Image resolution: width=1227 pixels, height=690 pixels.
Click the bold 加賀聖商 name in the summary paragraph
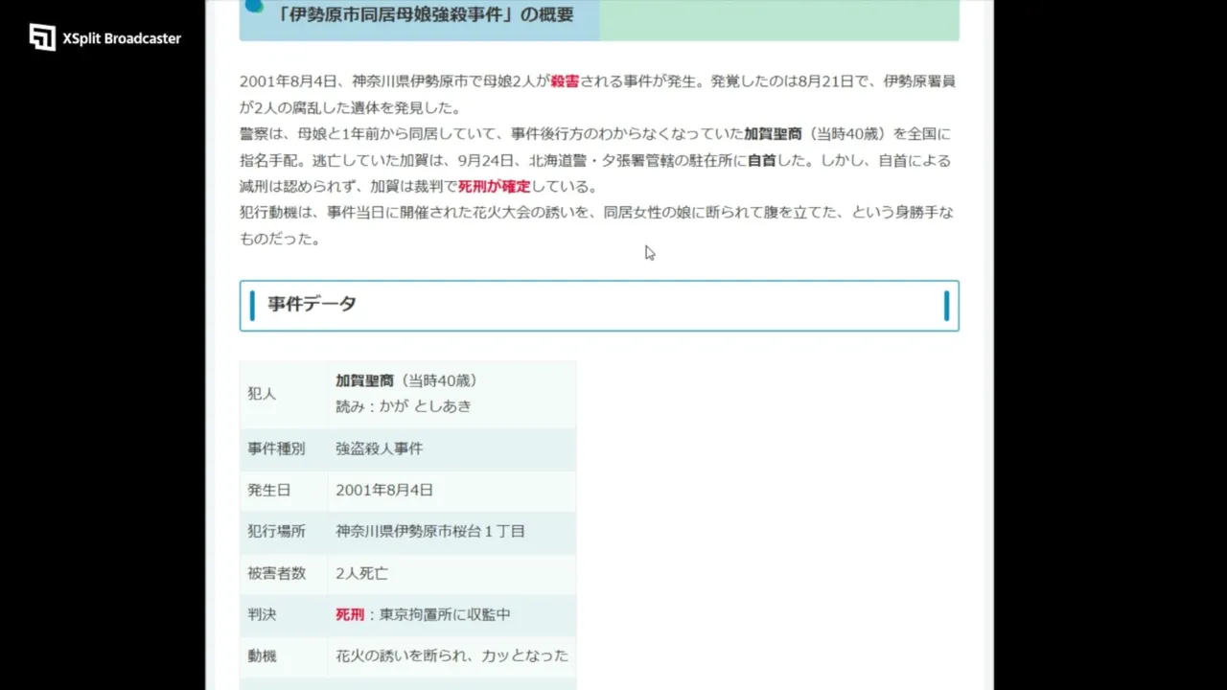[x=773, y=134]
